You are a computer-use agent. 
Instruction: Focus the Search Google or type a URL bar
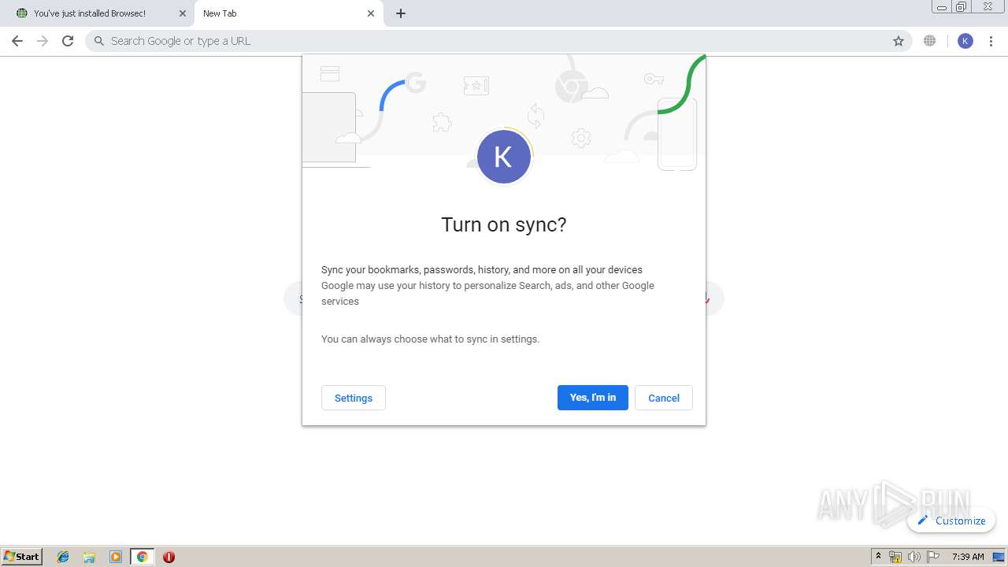click(498, 41)
